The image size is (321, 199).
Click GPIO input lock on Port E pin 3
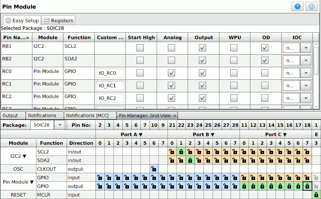(x=316, y=177)
